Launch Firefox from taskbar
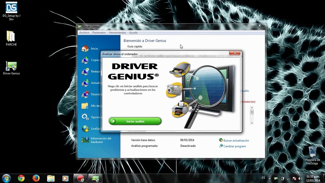This screenshot has width=325, height=183. 36,178
